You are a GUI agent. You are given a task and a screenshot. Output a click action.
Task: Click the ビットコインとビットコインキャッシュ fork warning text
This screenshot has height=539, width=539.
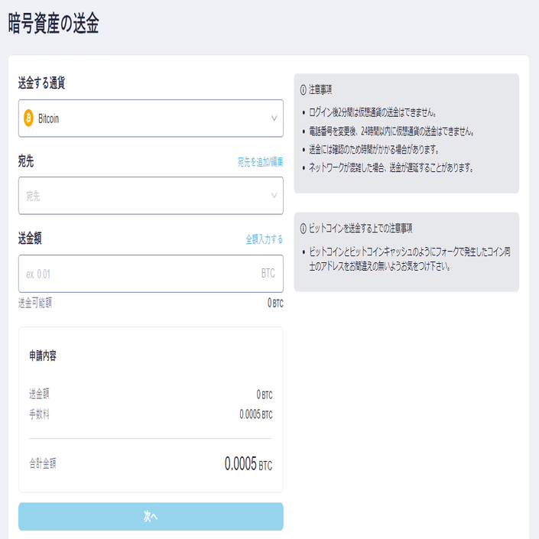tap(410, 259)
